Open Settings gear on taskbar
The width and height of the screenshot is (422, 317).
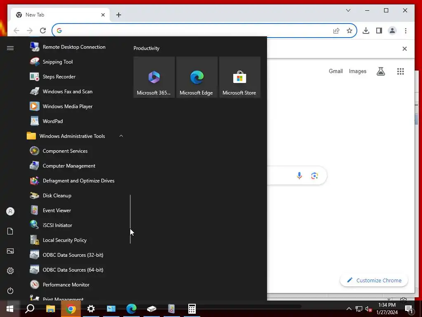tap(91, 309)
